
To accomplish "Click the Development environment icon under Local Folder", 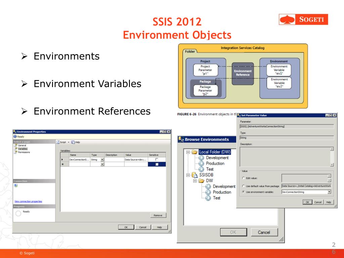I will point(201,158).
